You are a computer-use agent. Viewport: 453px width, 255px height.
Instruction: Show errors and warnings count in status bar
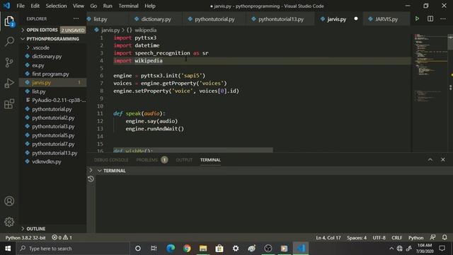(62, 237)
